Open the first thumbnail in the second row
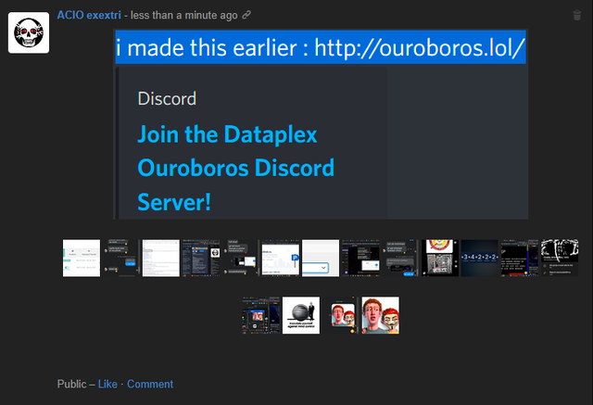593x405 pixels. (261, 315)
